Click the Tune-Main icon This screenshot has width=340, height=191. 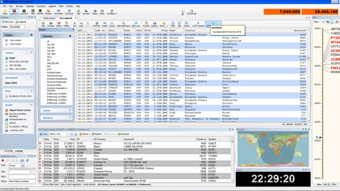[58, 12]
